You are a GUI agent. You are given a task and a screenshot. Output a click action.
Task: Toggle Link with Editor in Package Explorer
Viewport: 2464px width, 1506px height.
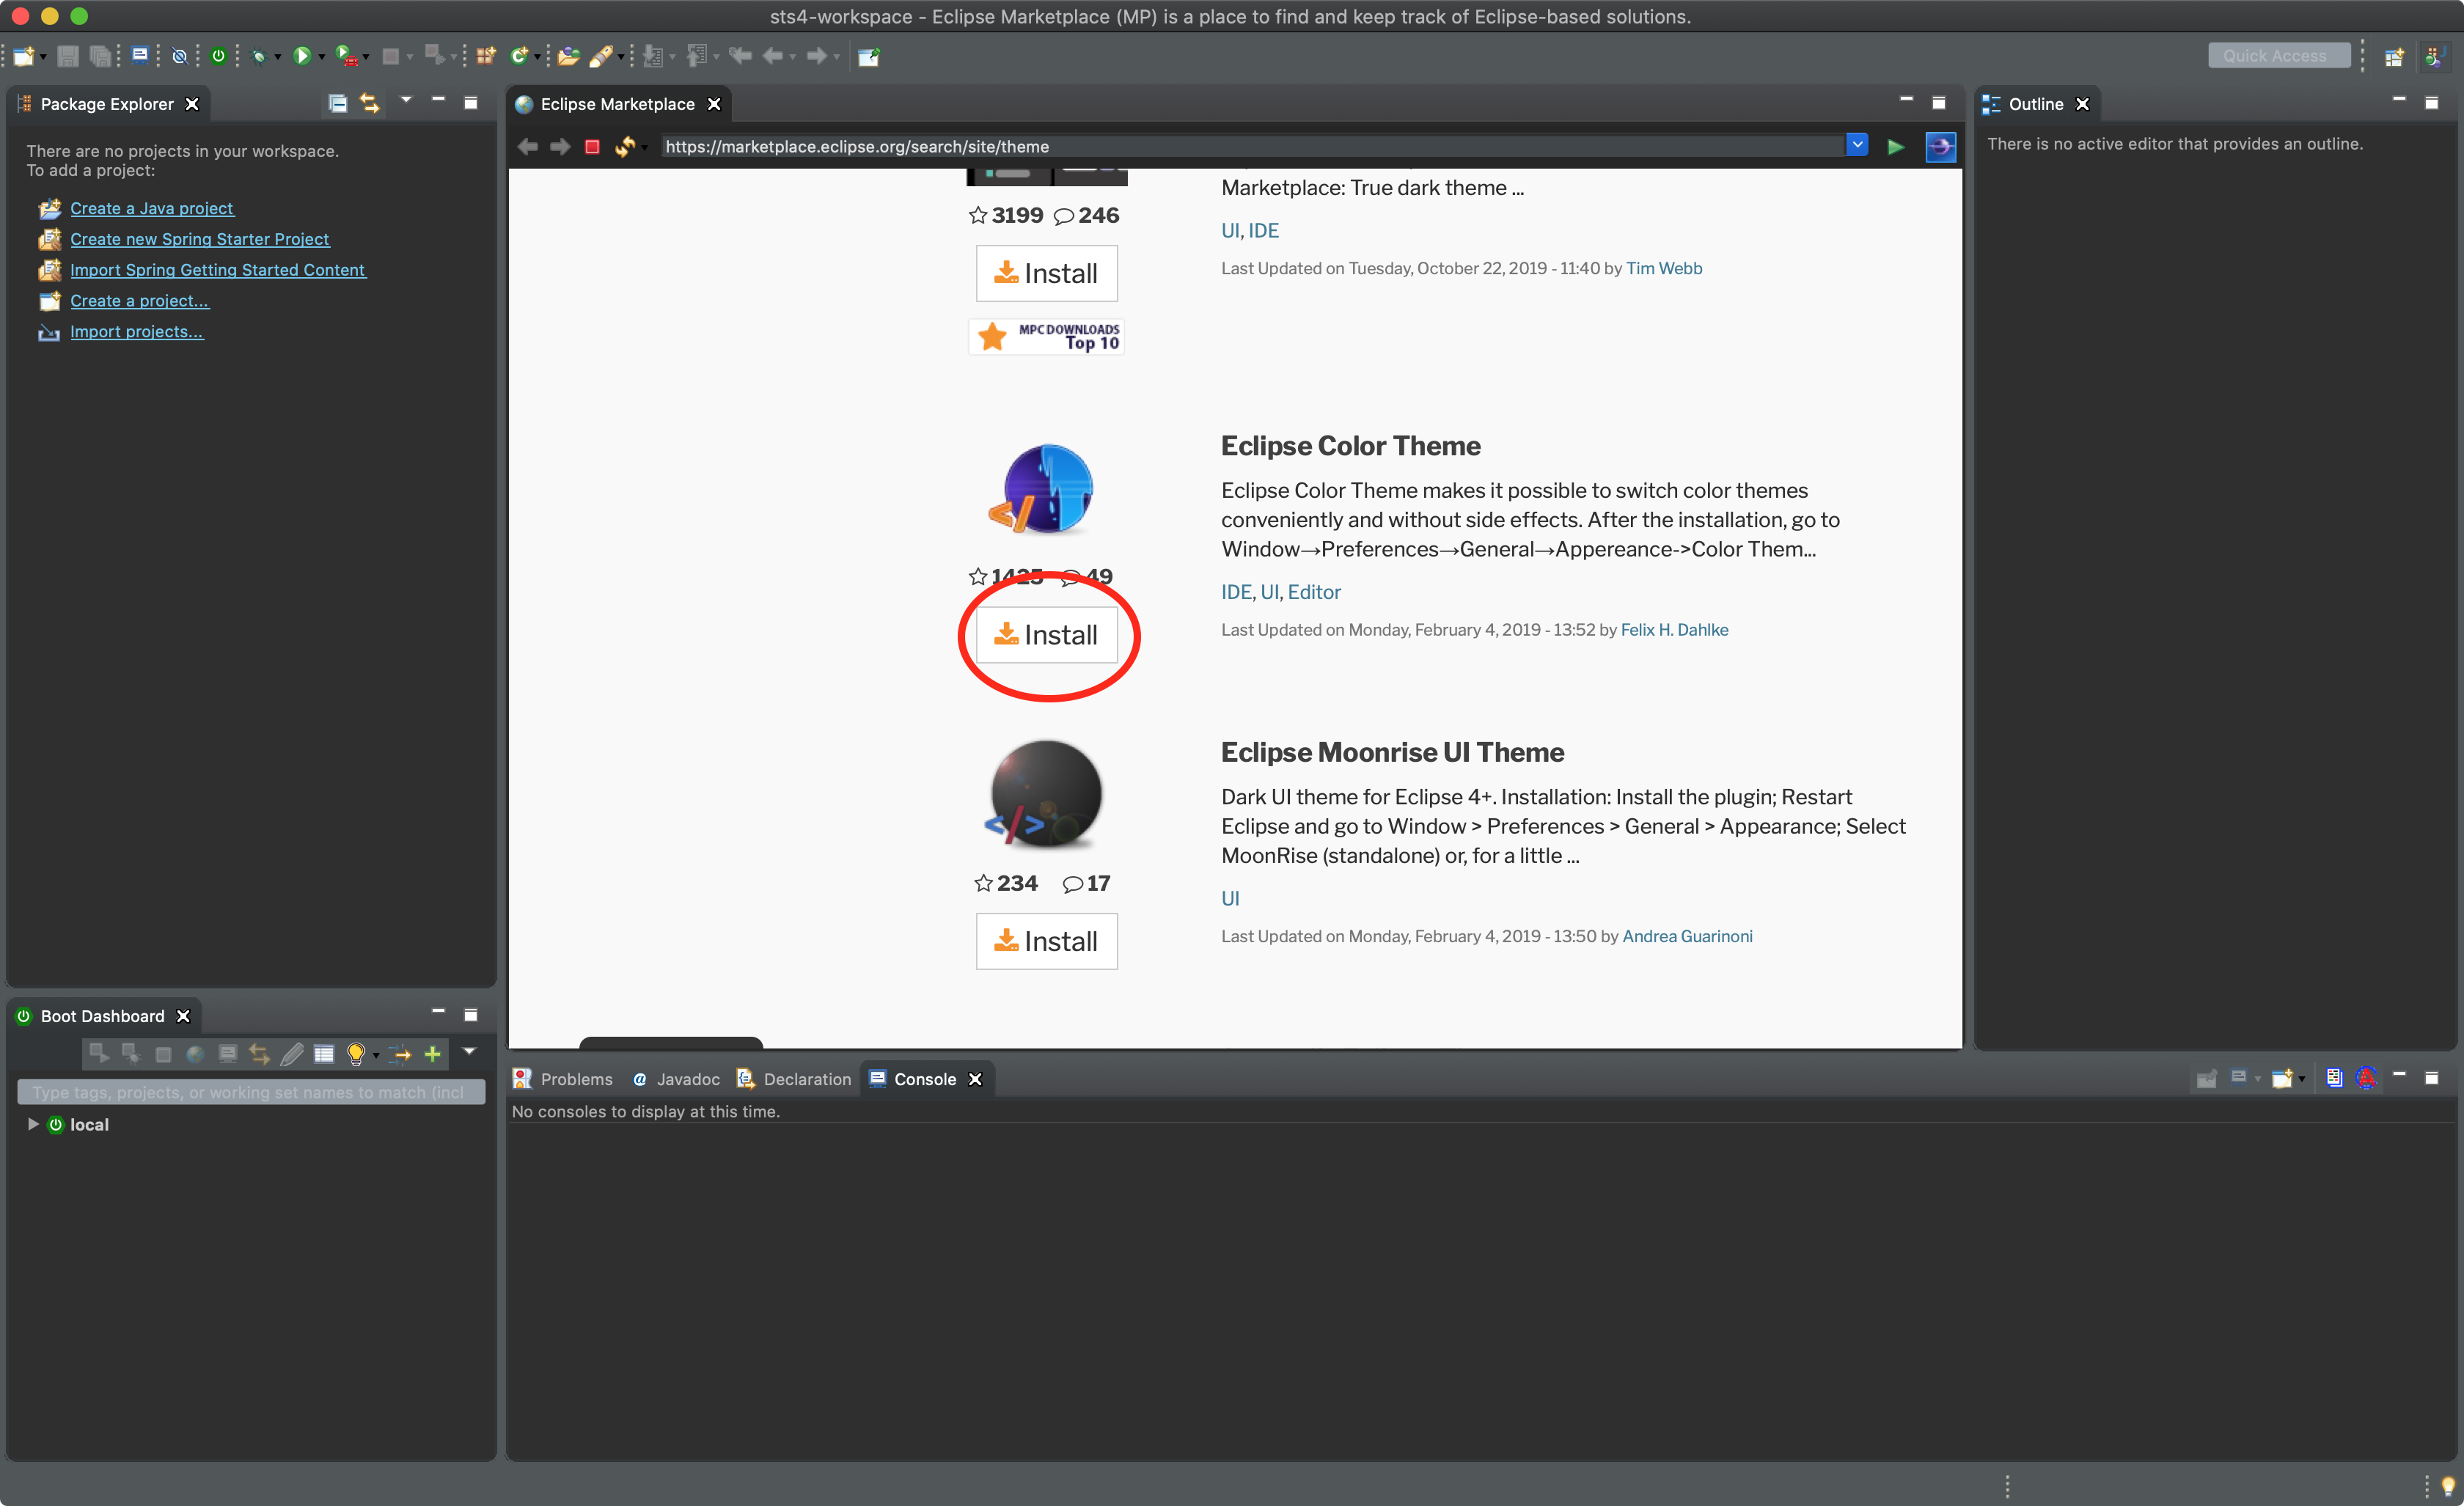click(370, 103)
